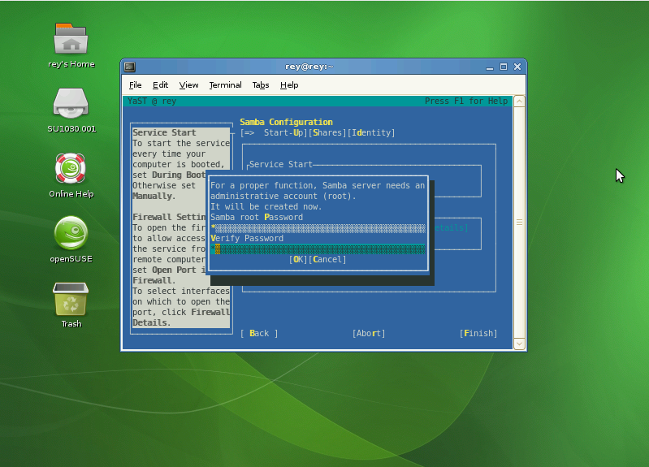Viewport: 649px width, 467px height.
Task: Open the Help menu
Action: 289,84
